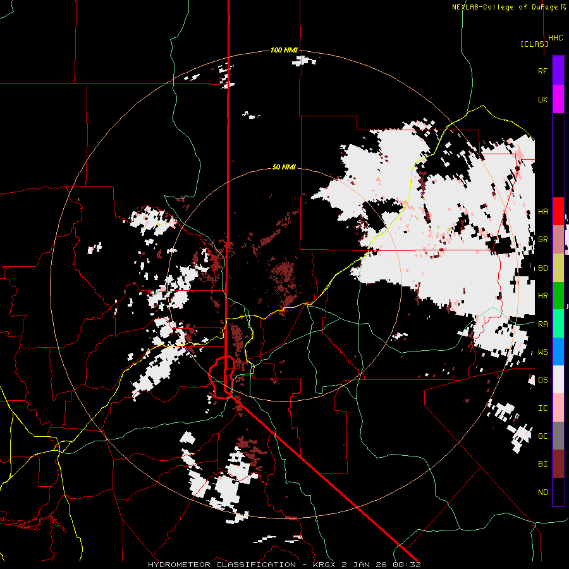This screenshot has height=569, width=569.
Task: Click the 50 NMI range ring label
Action: [x=284, y=168]
